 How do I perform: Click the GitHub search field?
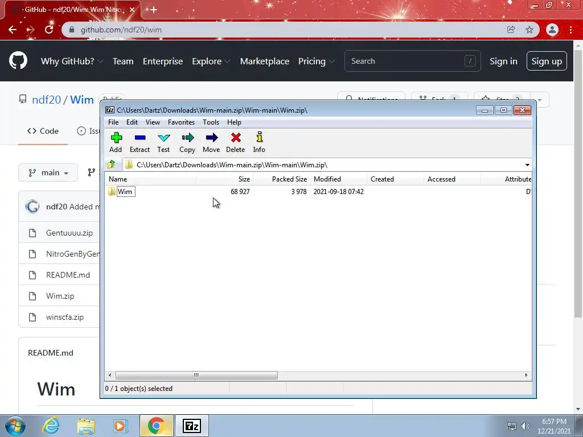point(412,61)
